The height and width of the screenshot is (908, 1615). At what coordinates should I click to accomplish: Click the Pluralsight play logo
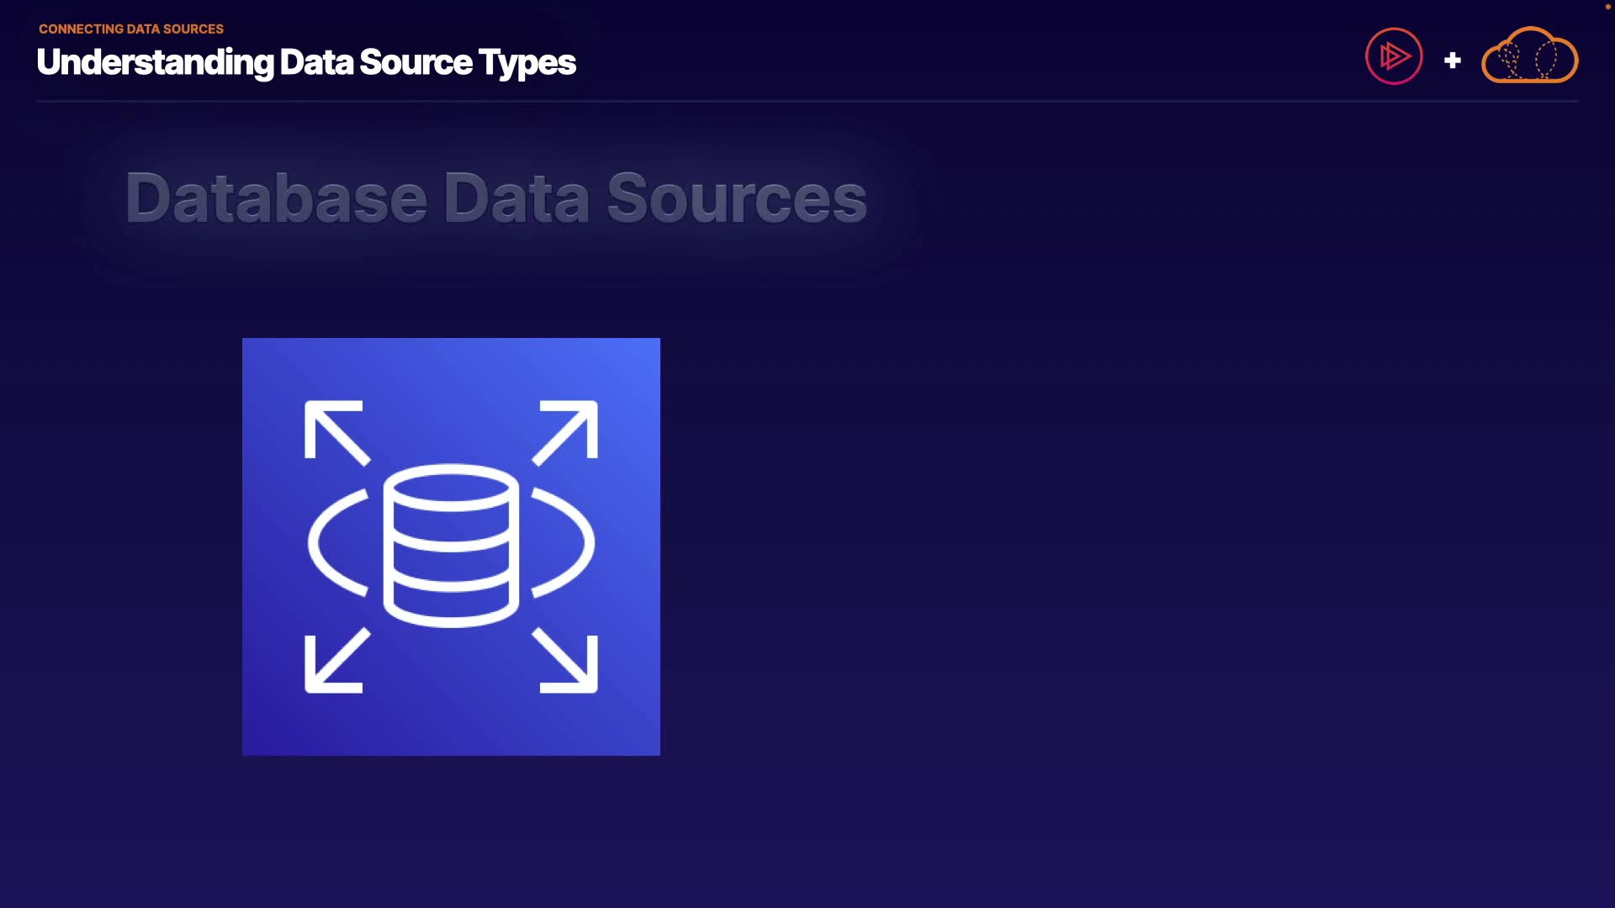click(1394, 56)
